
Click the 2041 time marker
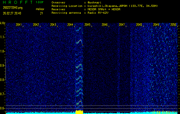pos(19,25)
